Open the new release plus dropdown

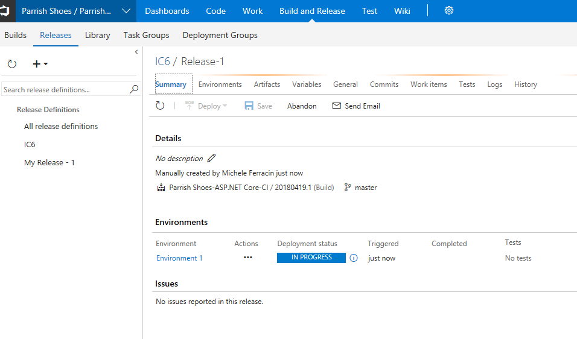click(40, 64)
